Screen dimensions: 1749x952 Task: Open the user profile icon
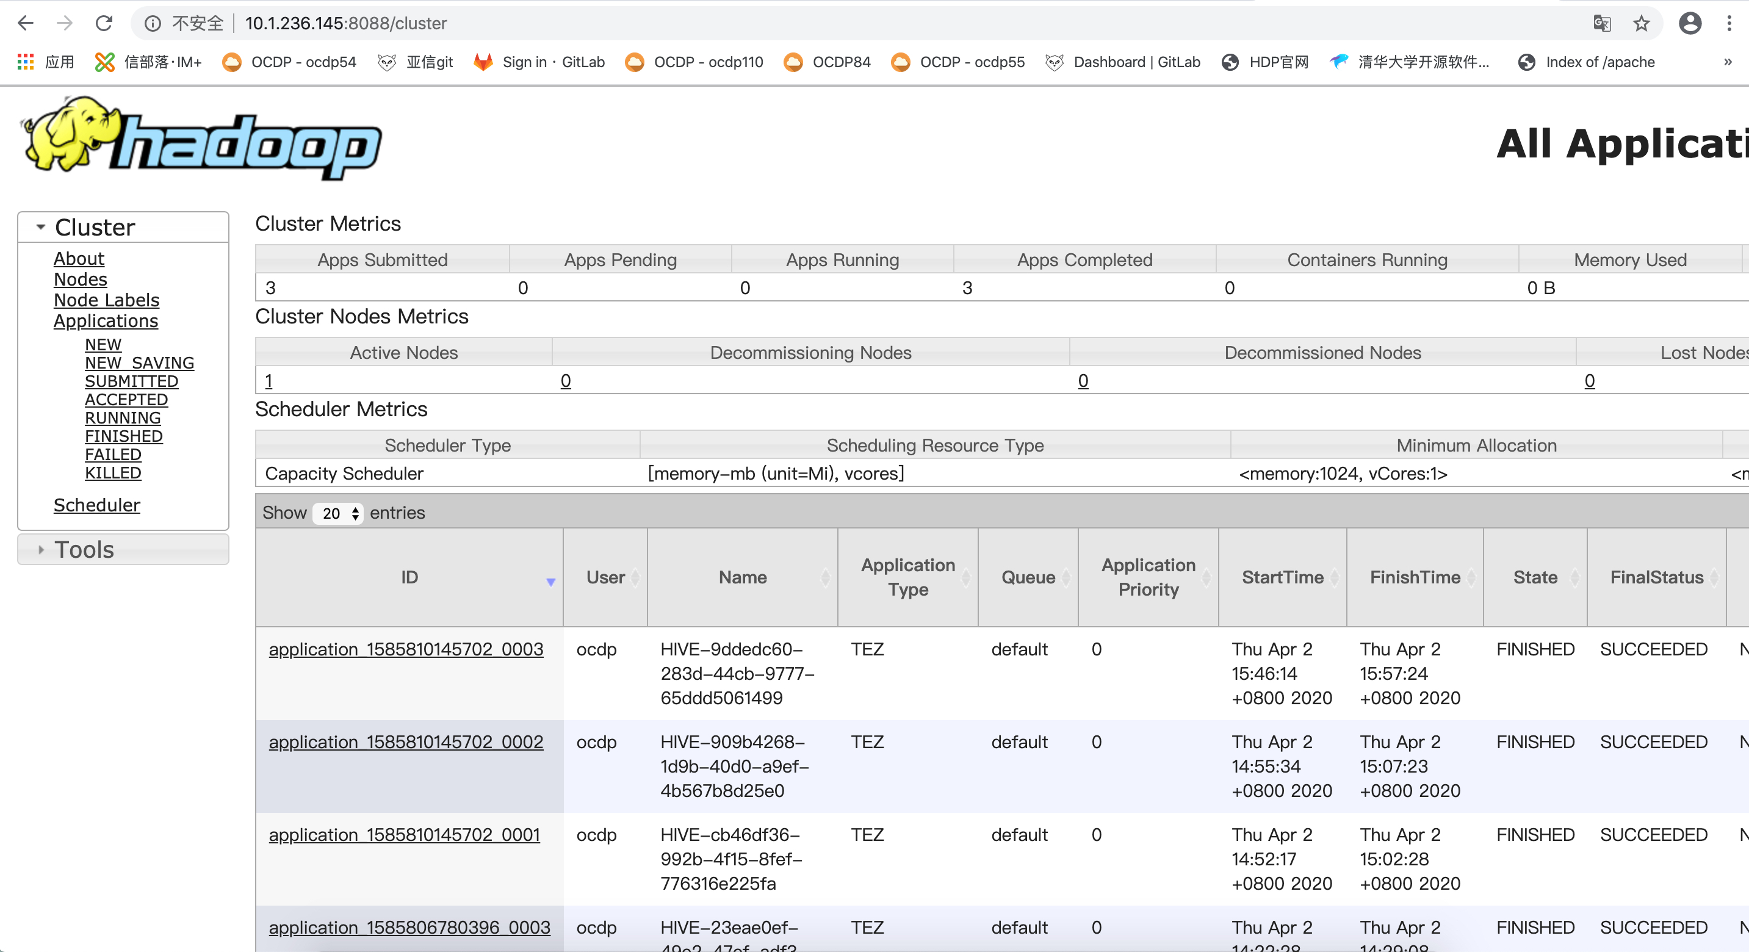(1689, 24)
